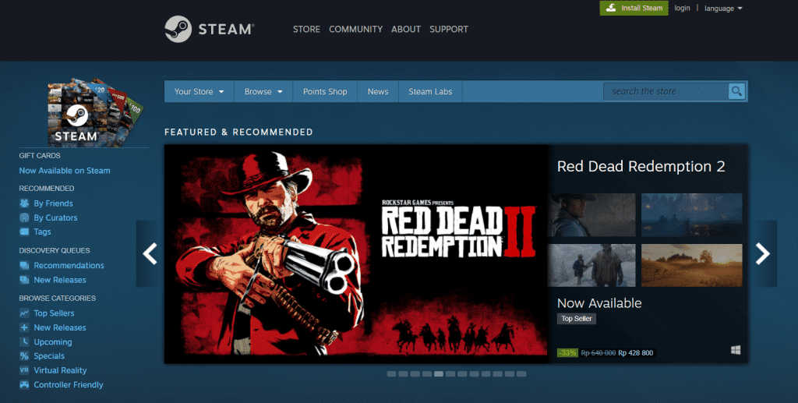Open the Upcoming link

tap(53, 342)
